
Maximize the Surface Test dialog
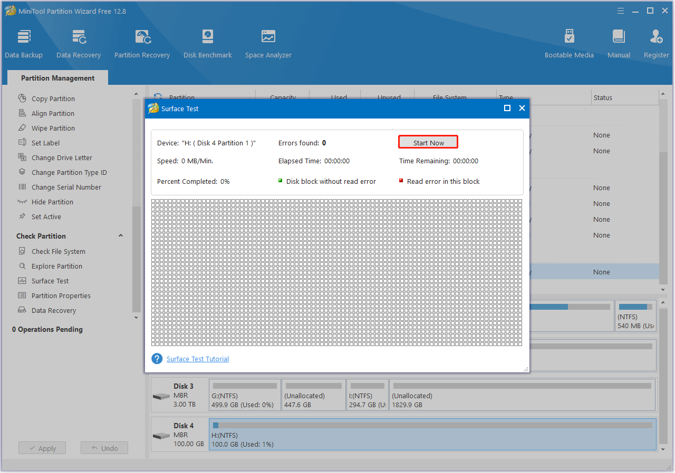pyautogui.click(x=507, y=108)
